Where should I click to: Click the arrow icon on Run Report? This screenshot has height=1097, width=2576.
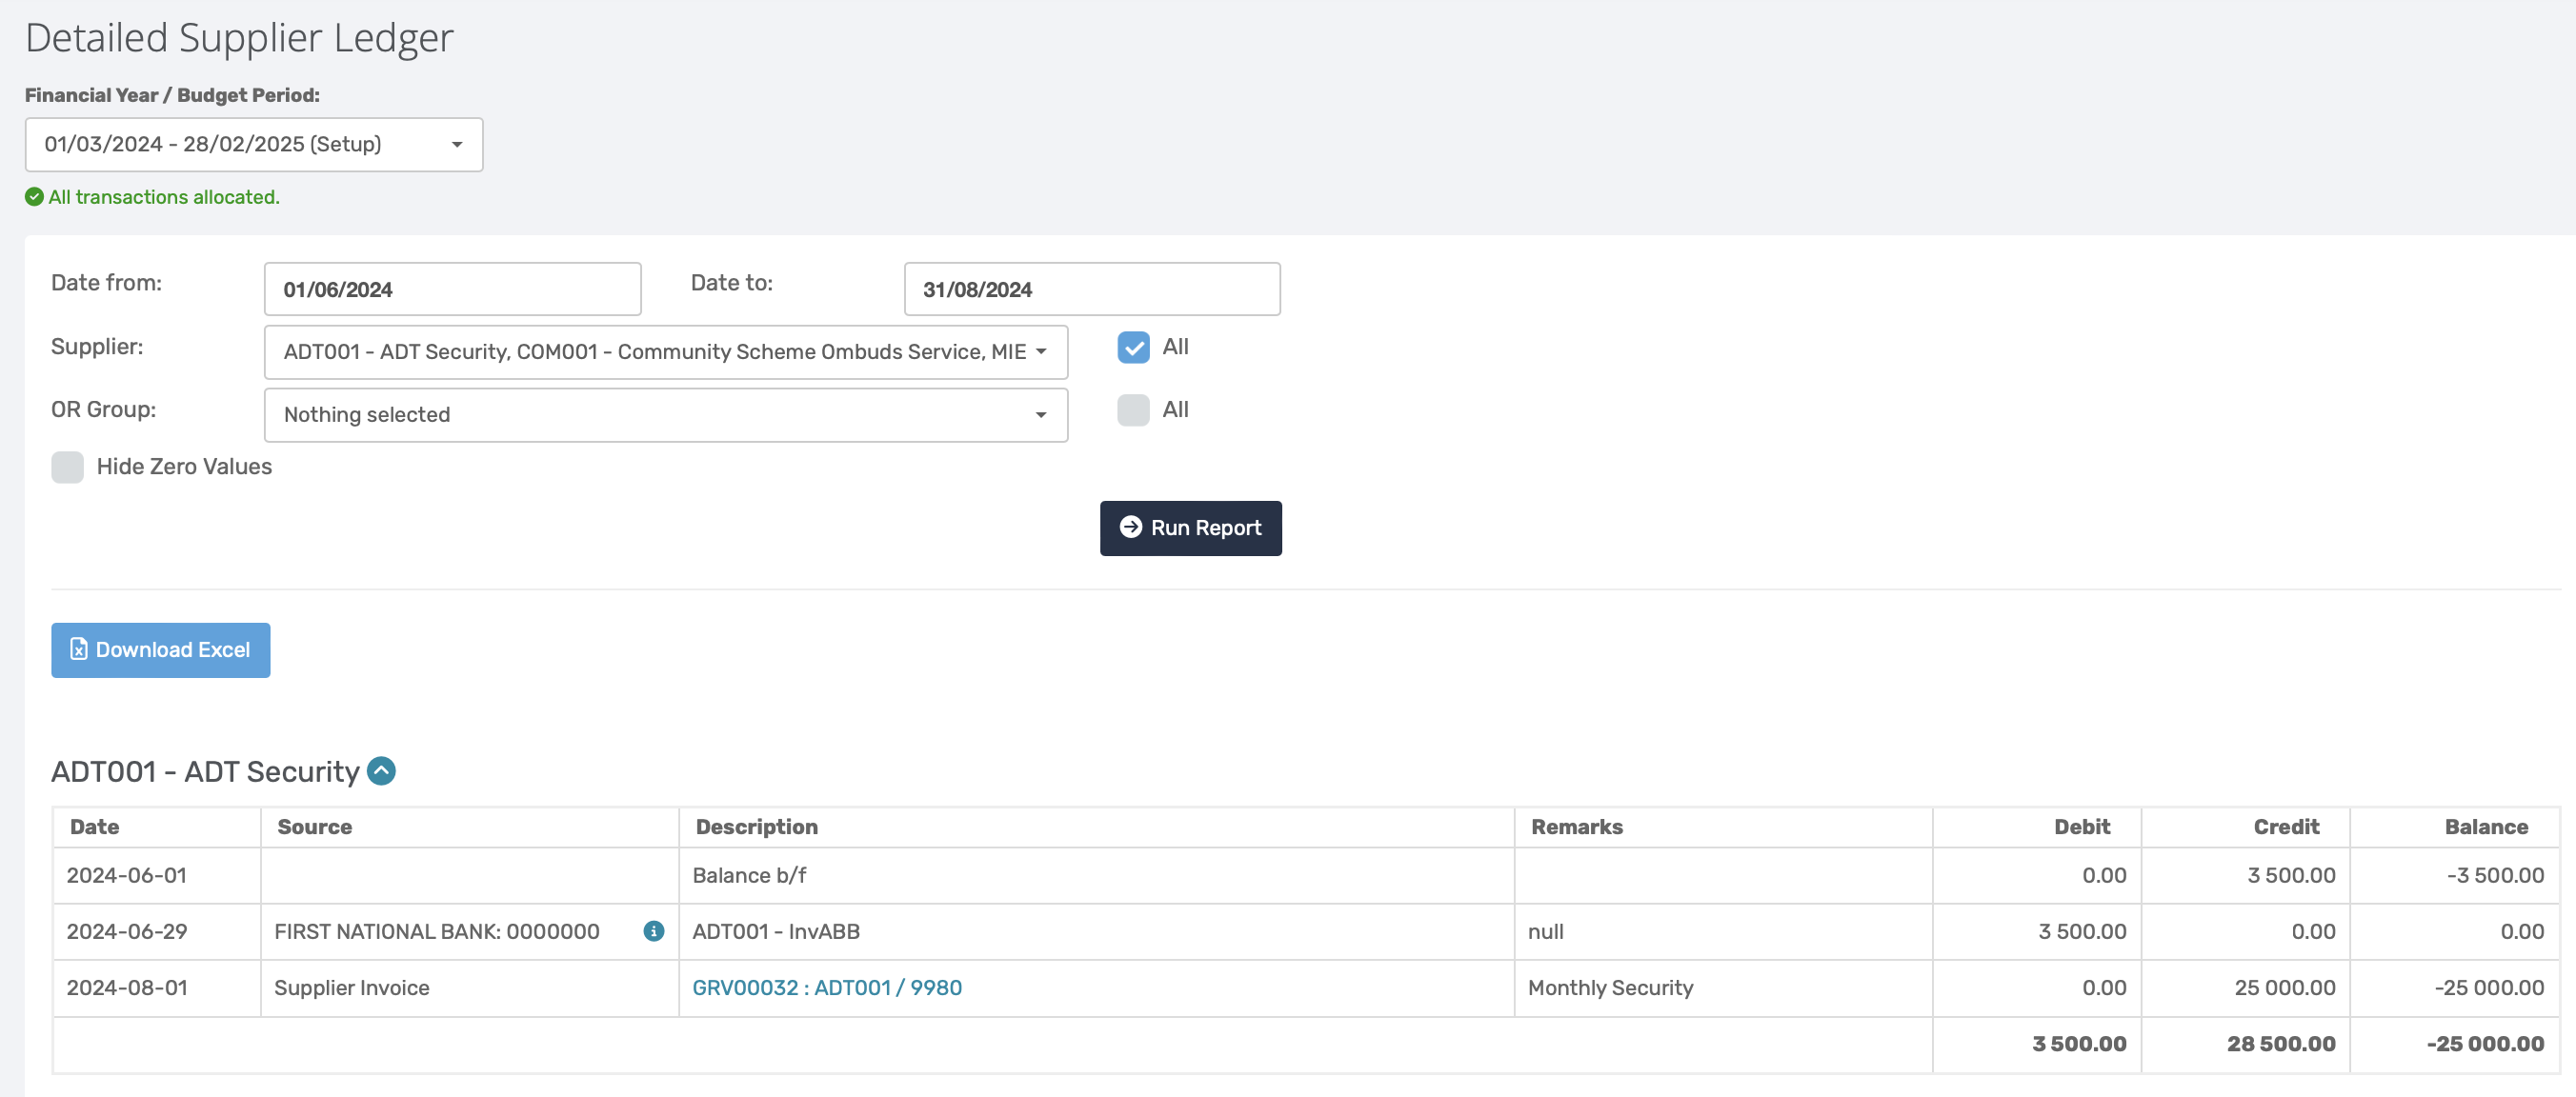1130,527
